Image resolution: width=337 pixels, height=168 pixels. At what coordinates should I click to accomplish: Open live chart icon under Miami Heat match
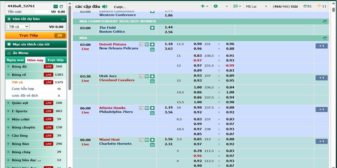152,145
